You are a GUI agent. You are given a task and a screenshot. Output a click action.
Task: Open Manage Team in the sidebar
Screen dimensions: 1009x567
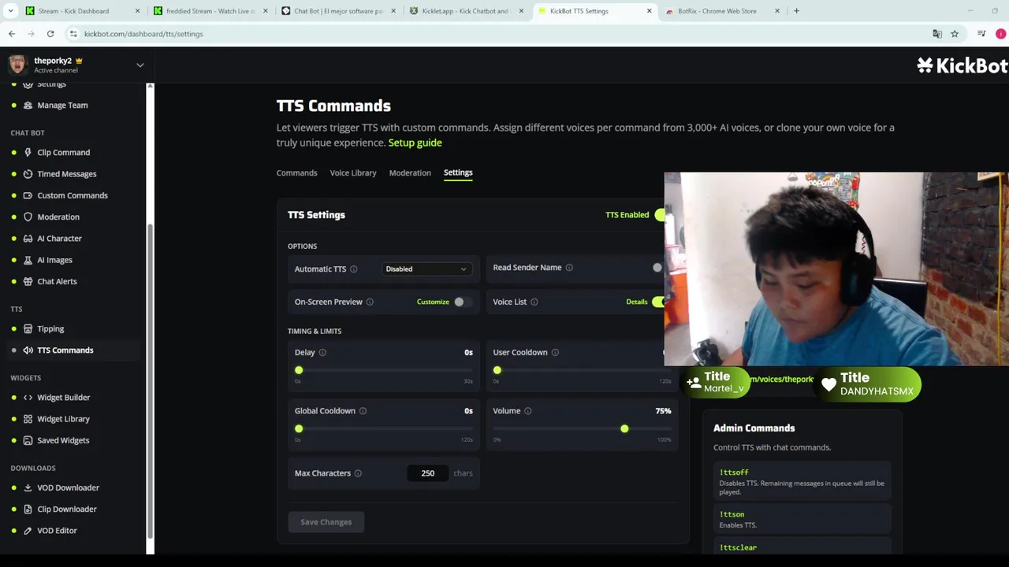[62, 106]
